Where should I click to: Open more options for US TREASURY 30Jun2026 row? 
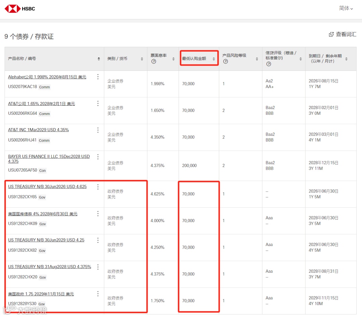(98, 187)
